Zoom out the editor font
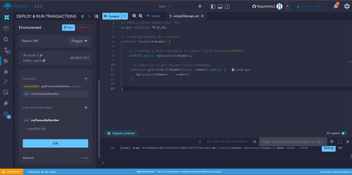Screen dimensions: 352x175 pyautogui.click(x=134, y=16)
